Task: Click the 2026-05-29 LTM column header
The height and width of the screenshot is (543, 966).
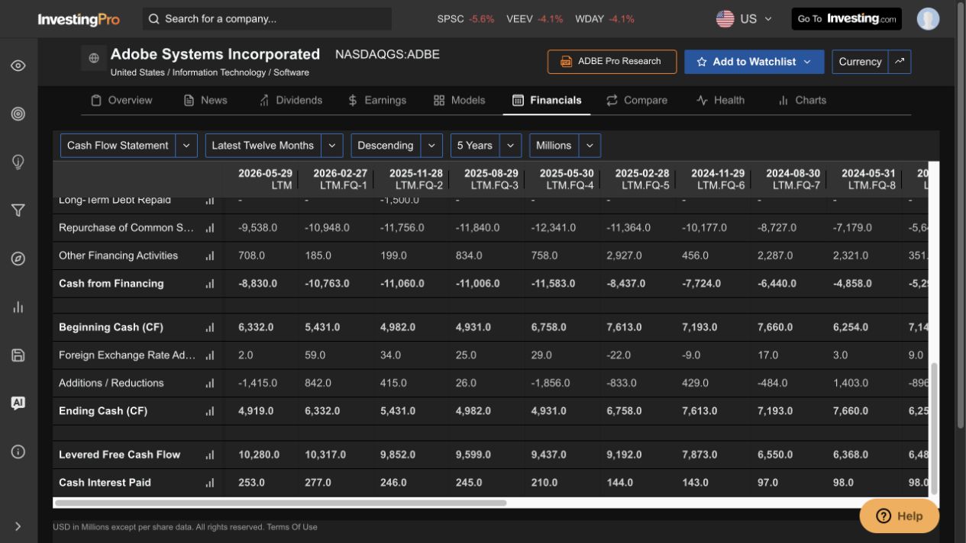Action: pyautogui.click(x=264, y=179)
